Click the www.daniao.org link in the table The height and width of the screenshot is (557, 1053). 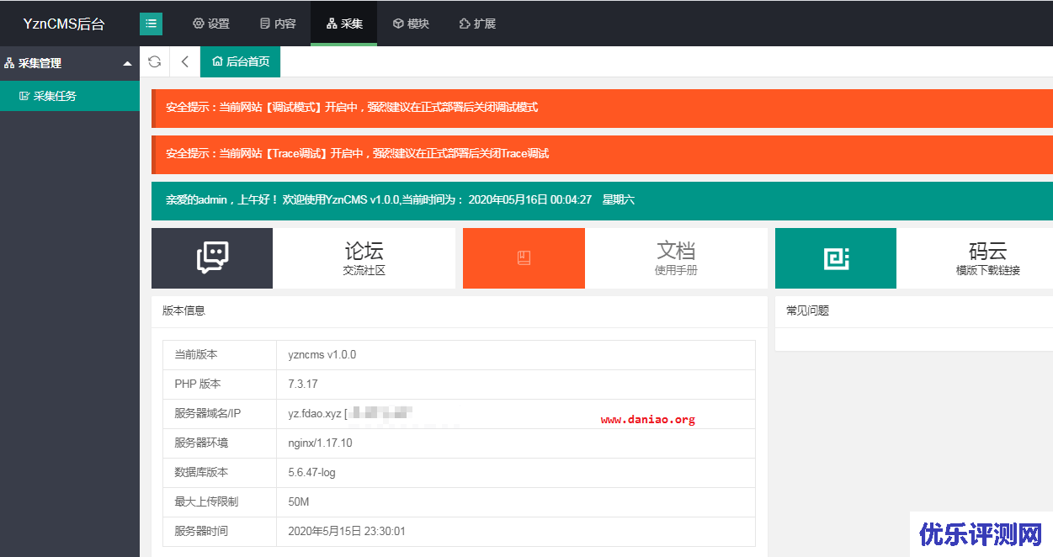pyautogui.click(x=648, y=418)
